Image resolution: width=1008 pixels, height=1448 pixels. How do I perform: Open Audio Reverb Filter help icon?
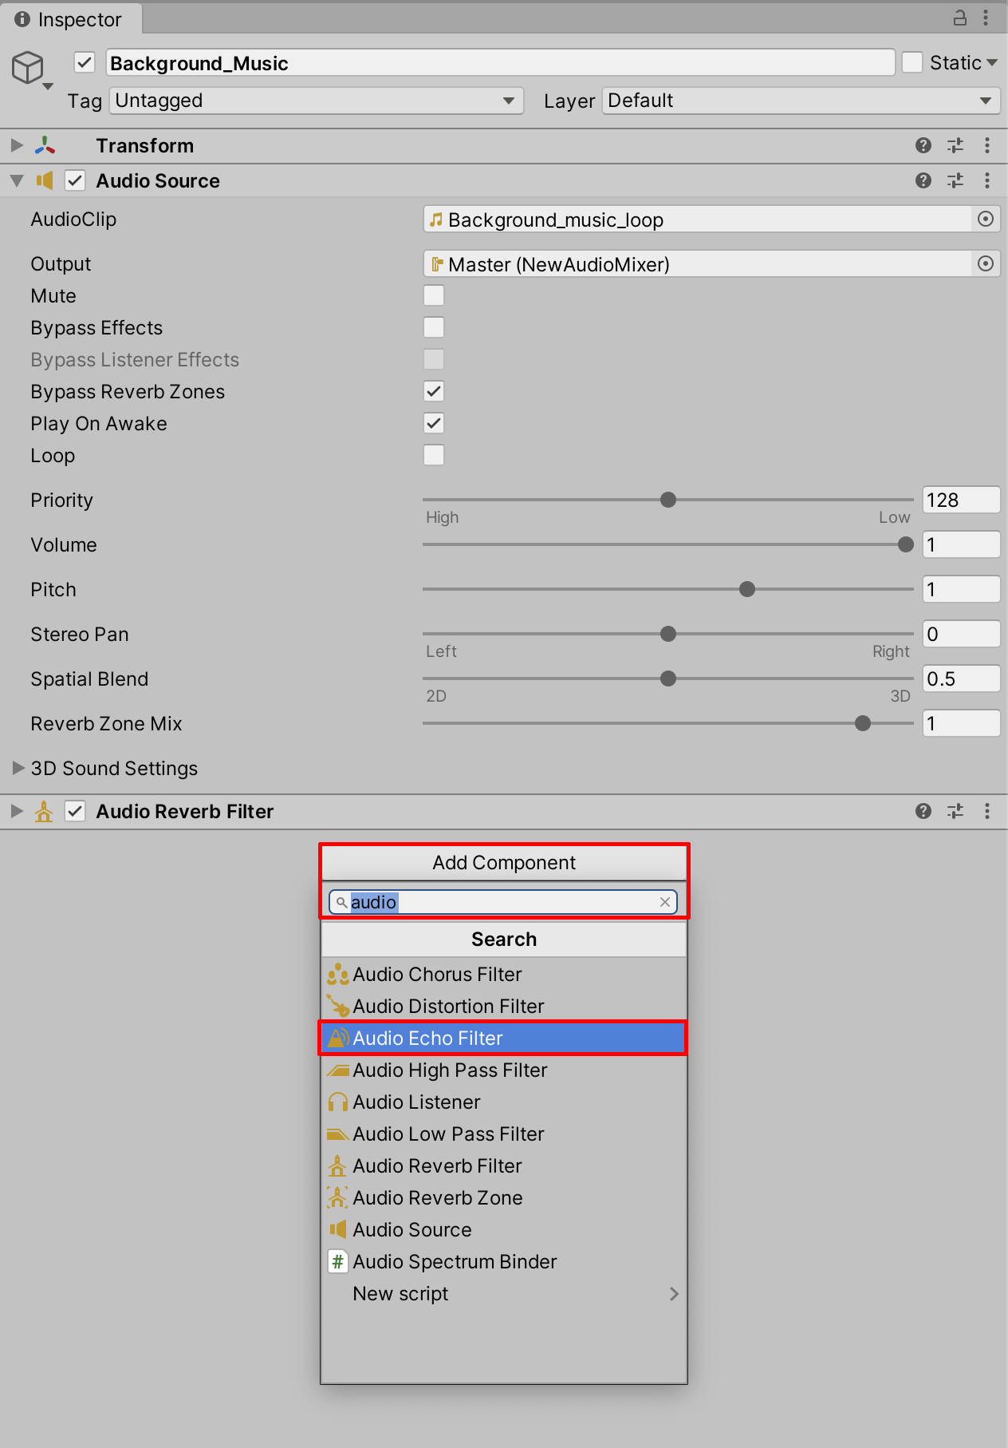(x=923, y=811)
